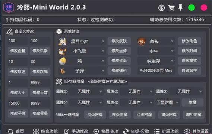Click the pink circle button

pos(204,7)
